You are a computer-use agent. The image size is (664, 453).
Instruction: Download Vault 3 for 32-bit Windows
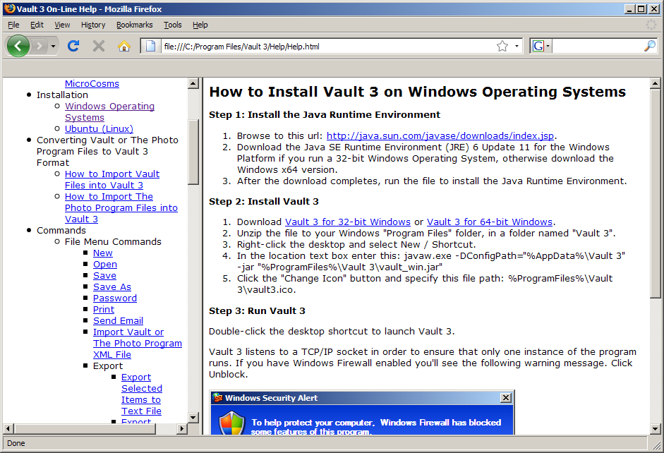348,222
